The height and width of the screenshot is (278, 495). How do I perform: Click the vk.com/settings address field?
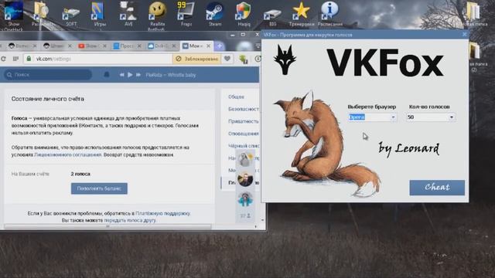click(98, 59)
